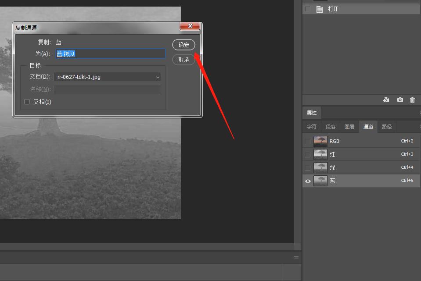Click the Ctrl+5 shortcut text
This screenshot has height=281, width=421.
pos(407,181)
